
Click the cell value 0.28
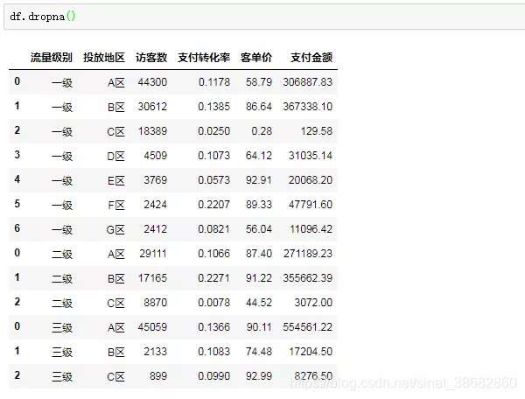pos(262,131)
